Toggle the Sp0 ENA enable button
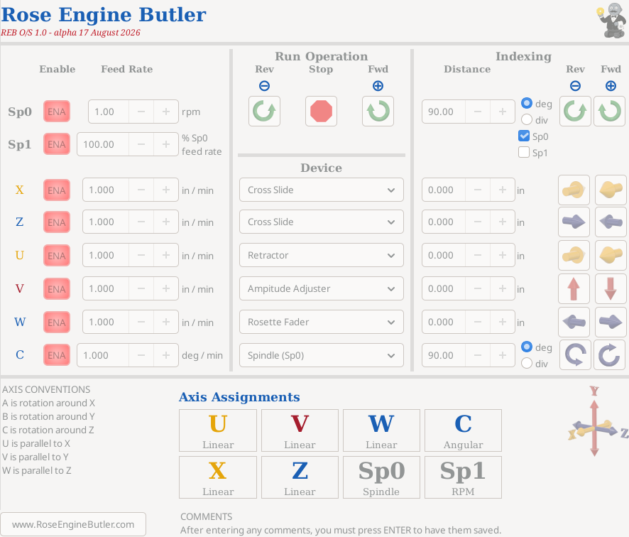 point(57,112)
